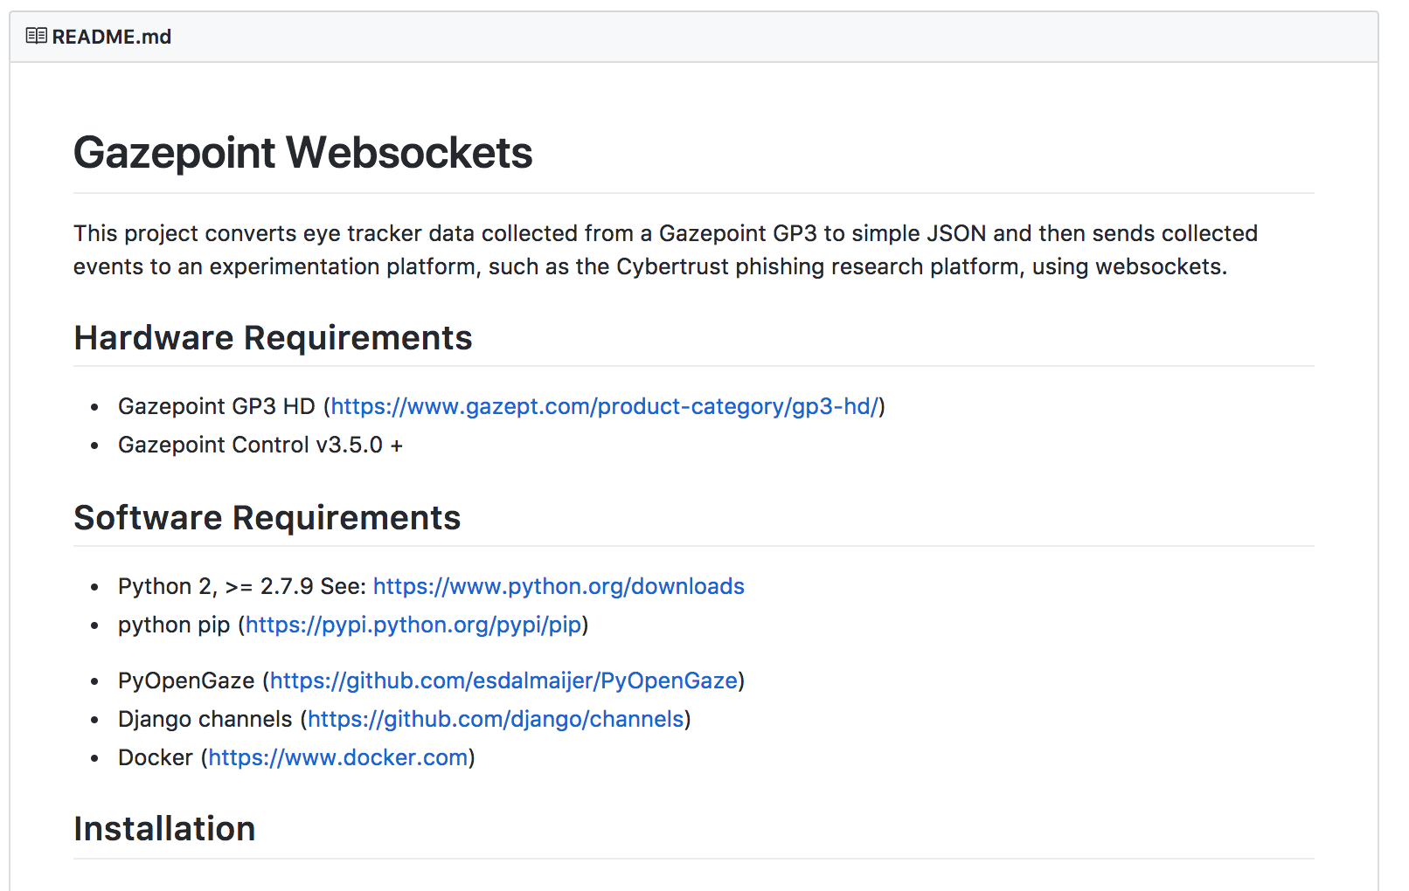Click the Gazepoint Control v3.5.0 + item

point(260,445)
